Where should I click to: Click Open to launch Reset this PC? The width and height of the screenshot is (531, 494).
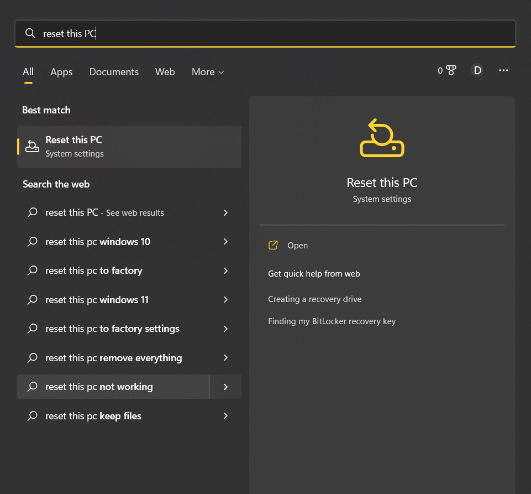tap(297, 245)
